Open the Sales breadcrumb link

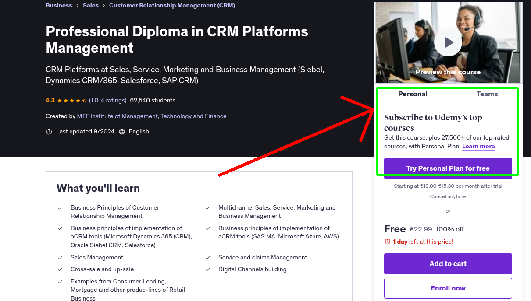(x=91, y=5)
